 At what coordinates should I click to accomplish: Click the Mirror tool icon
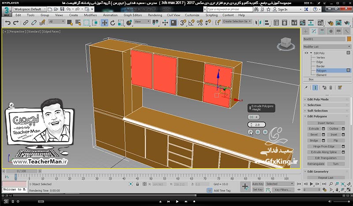[258, 23]
